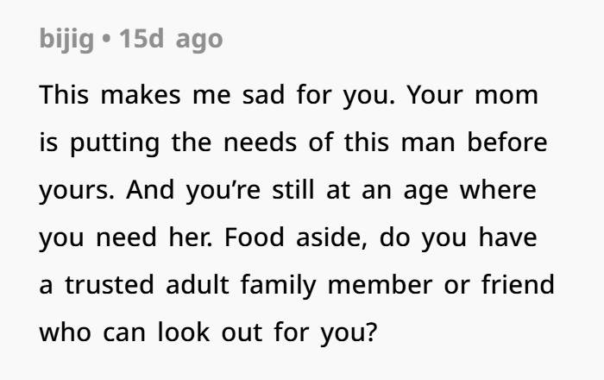The height and width of the screenshot is (380, 604).
Task: Open the bijig user profile link
Action: 67,39
